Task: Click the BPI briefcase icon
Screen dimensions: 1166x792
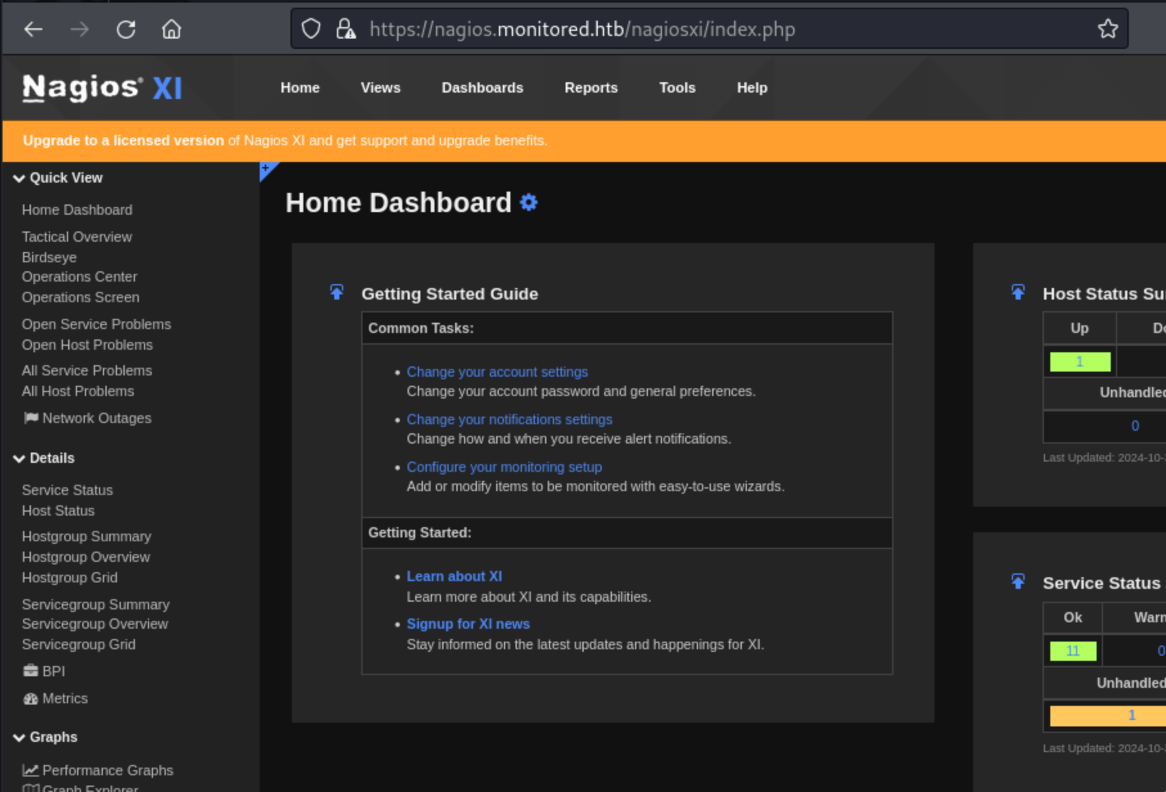Action: point(31,671)
